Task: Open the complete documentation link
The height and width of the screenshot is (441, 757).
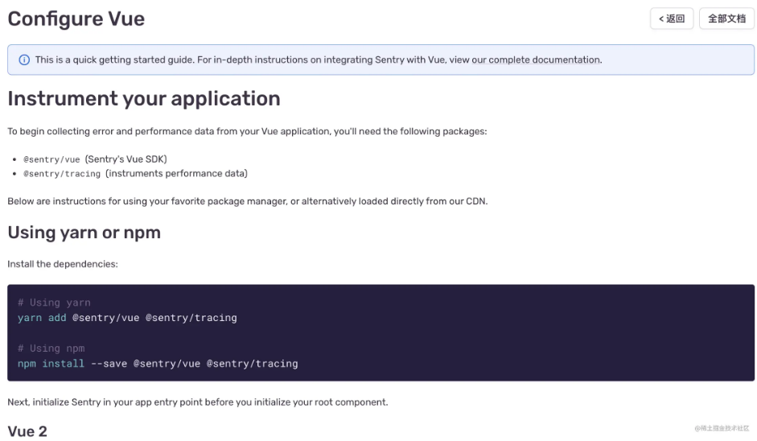Action: coord(545,60)
